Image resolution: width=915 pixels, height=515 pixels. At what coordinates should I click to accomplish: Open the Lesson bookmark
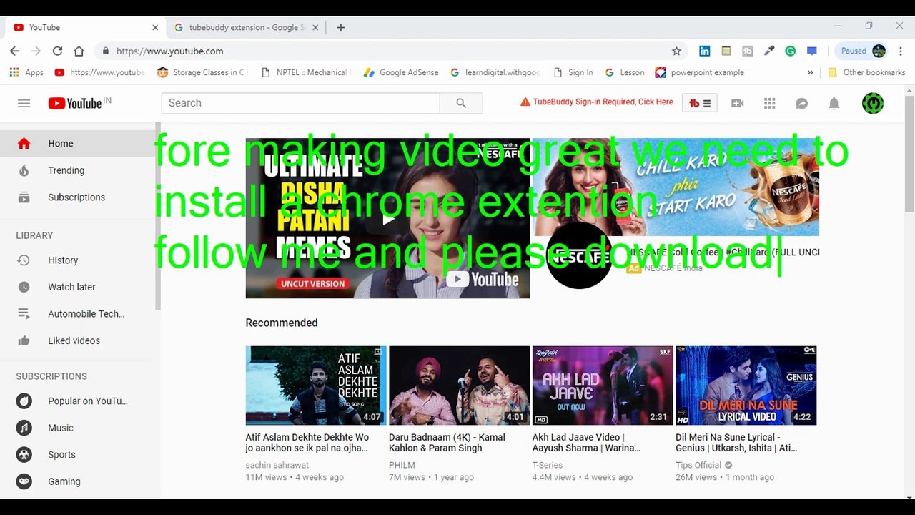pyautogui.click(x=625, y=72)
